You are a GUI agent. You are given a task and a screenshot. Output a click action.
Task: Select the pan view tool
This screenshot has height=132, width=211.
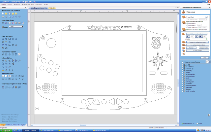coord(3,23)
